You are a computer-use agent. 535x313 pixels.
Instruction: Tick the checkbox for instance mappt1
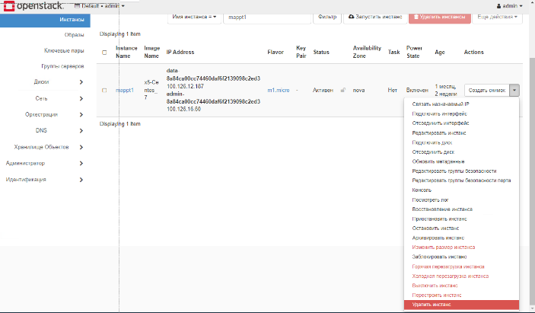pos(104,90)
